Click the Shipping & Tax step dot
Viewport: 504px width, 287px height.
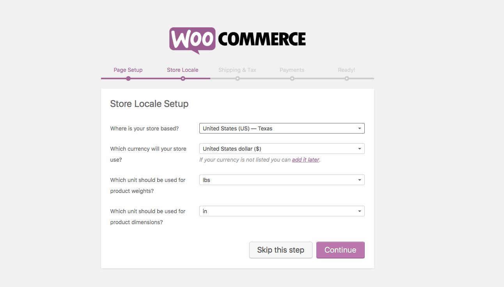tap(238, 78)
